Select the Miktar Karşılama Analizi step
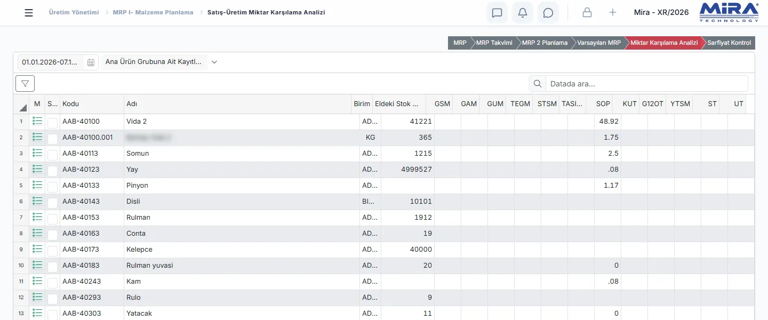 [664, 43]
